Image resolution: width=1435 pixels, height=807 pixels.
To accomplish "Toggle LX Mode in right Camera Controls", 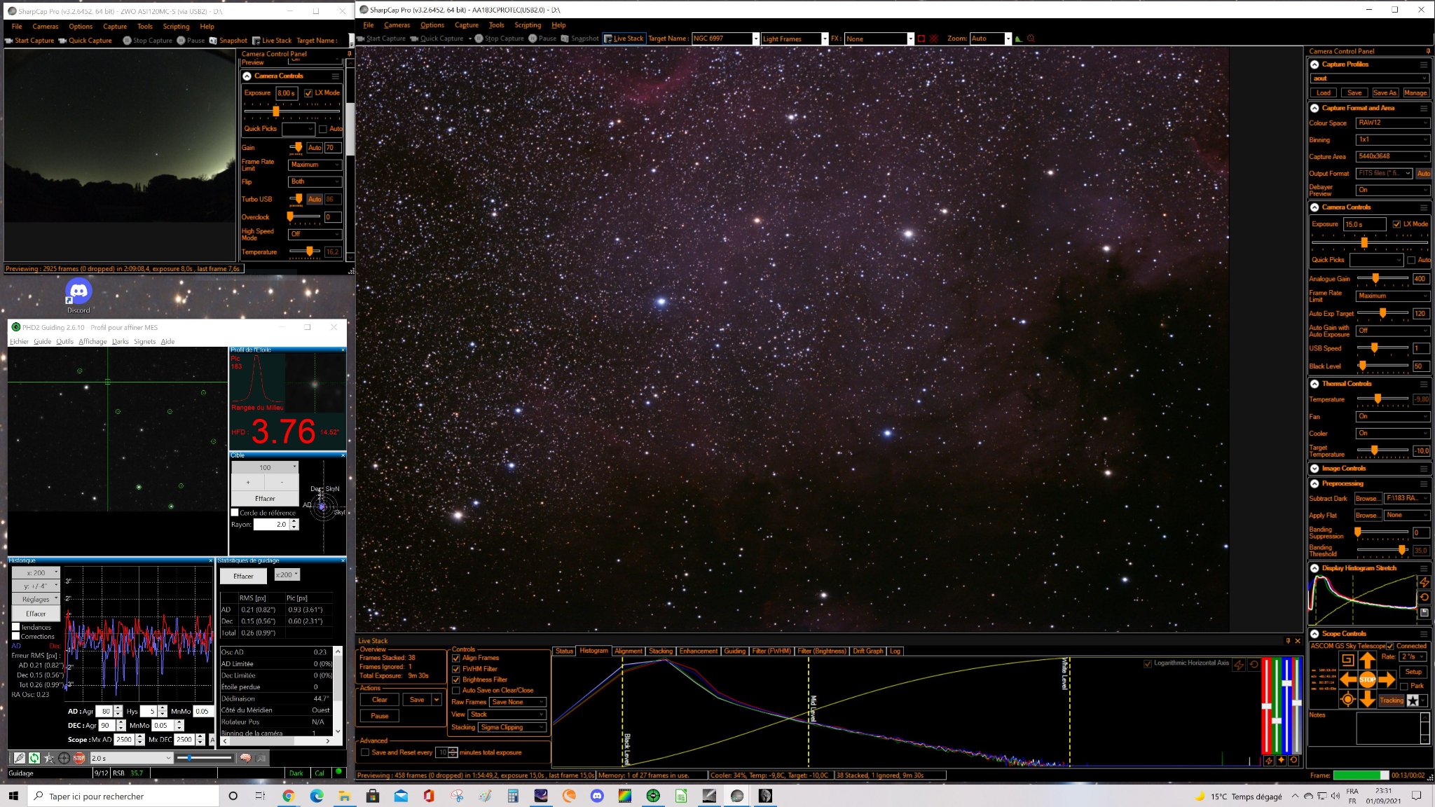I will tap(1396, 224).
